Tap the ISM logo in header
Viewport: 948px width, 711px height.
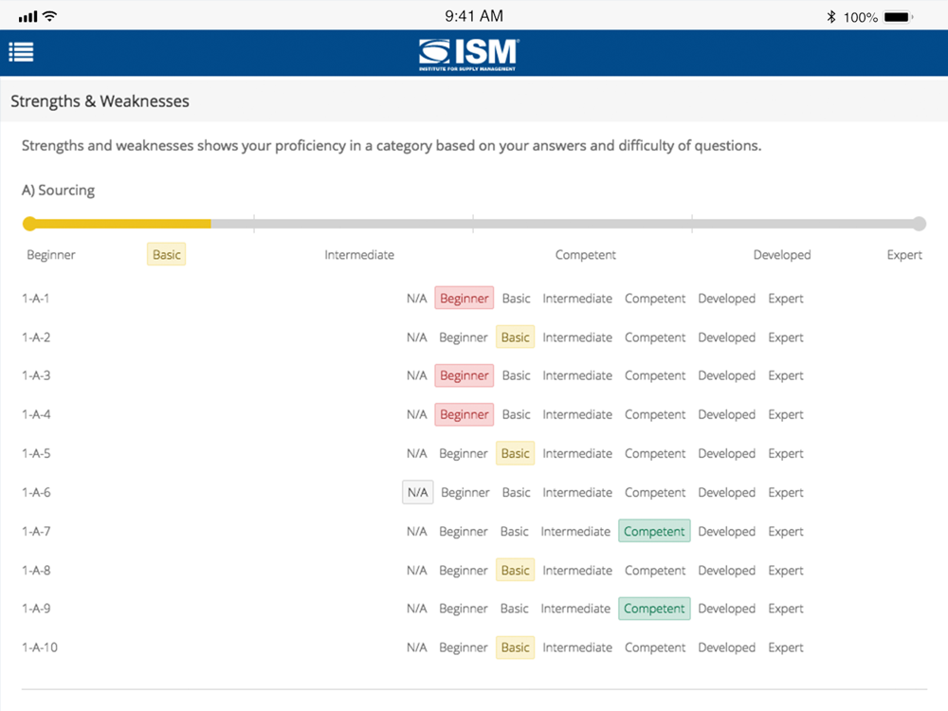pos(468,54)
